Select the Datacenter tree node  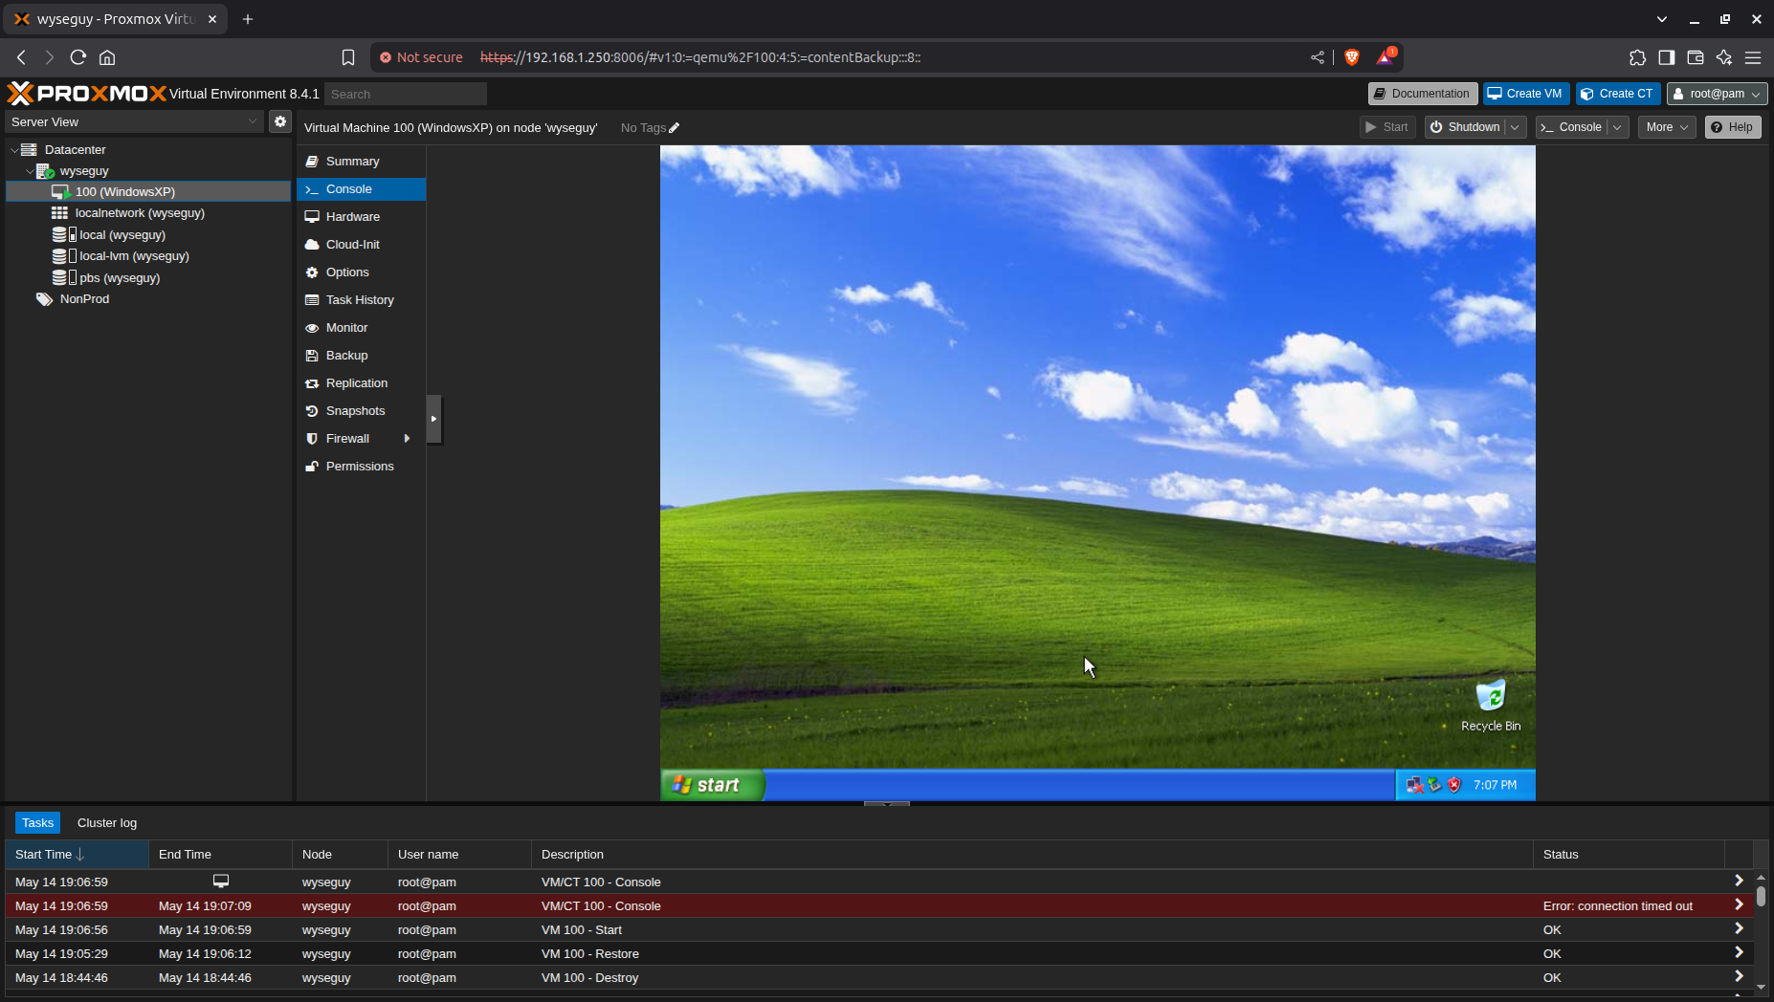(x=75, y=149)
